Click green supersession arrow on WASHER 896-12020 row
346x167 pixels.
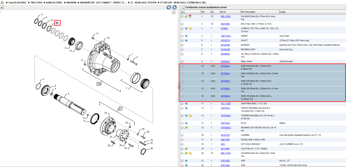[186, 17]
